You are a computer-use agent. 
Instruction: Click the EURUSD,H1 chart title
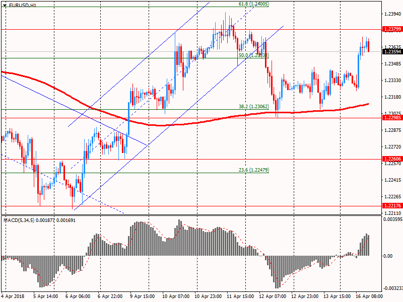pyautogui.click(x=23, y=5)
